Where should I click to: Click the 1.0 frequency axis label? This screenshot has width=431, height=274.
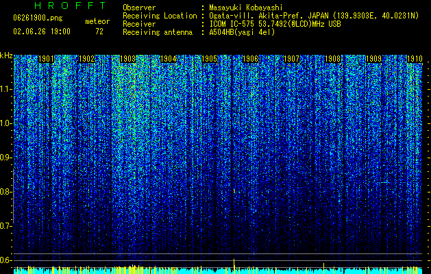pos(6,123)
